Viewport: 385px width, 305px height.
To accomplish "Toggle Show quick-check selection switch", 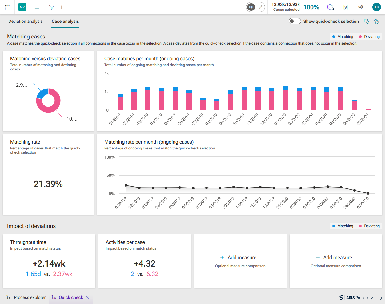I will (295, 21).
